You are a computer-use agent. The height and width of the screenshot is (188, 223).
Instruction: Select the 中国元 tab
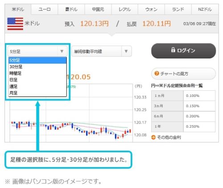click(98, 9)
